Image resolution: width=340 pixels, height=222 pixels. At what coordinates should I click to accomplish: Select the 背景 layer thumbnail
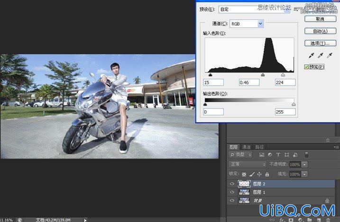pos(244,200)
